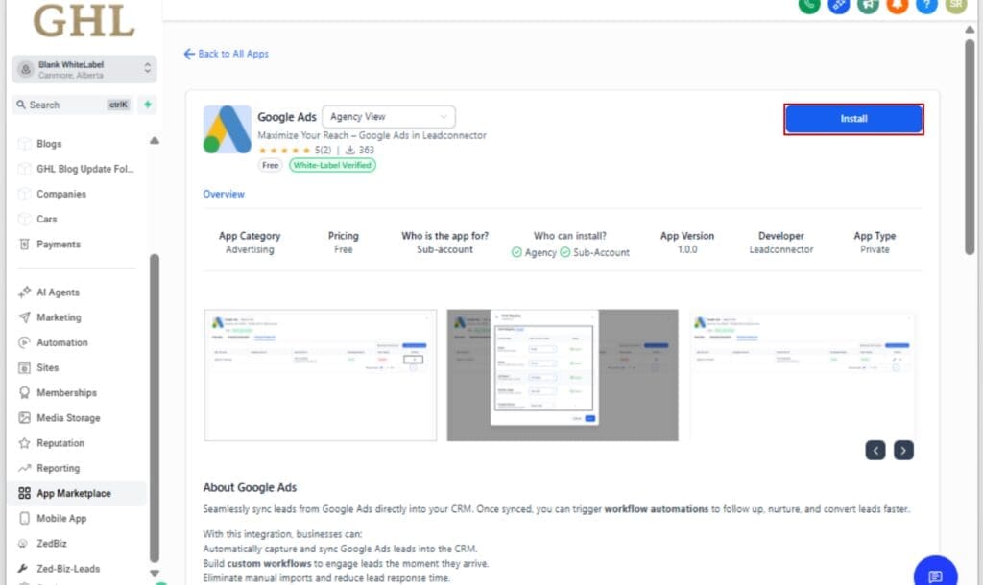Click the Reputation star icon
The width and height of the screenshot is (983, 585).
24,443
